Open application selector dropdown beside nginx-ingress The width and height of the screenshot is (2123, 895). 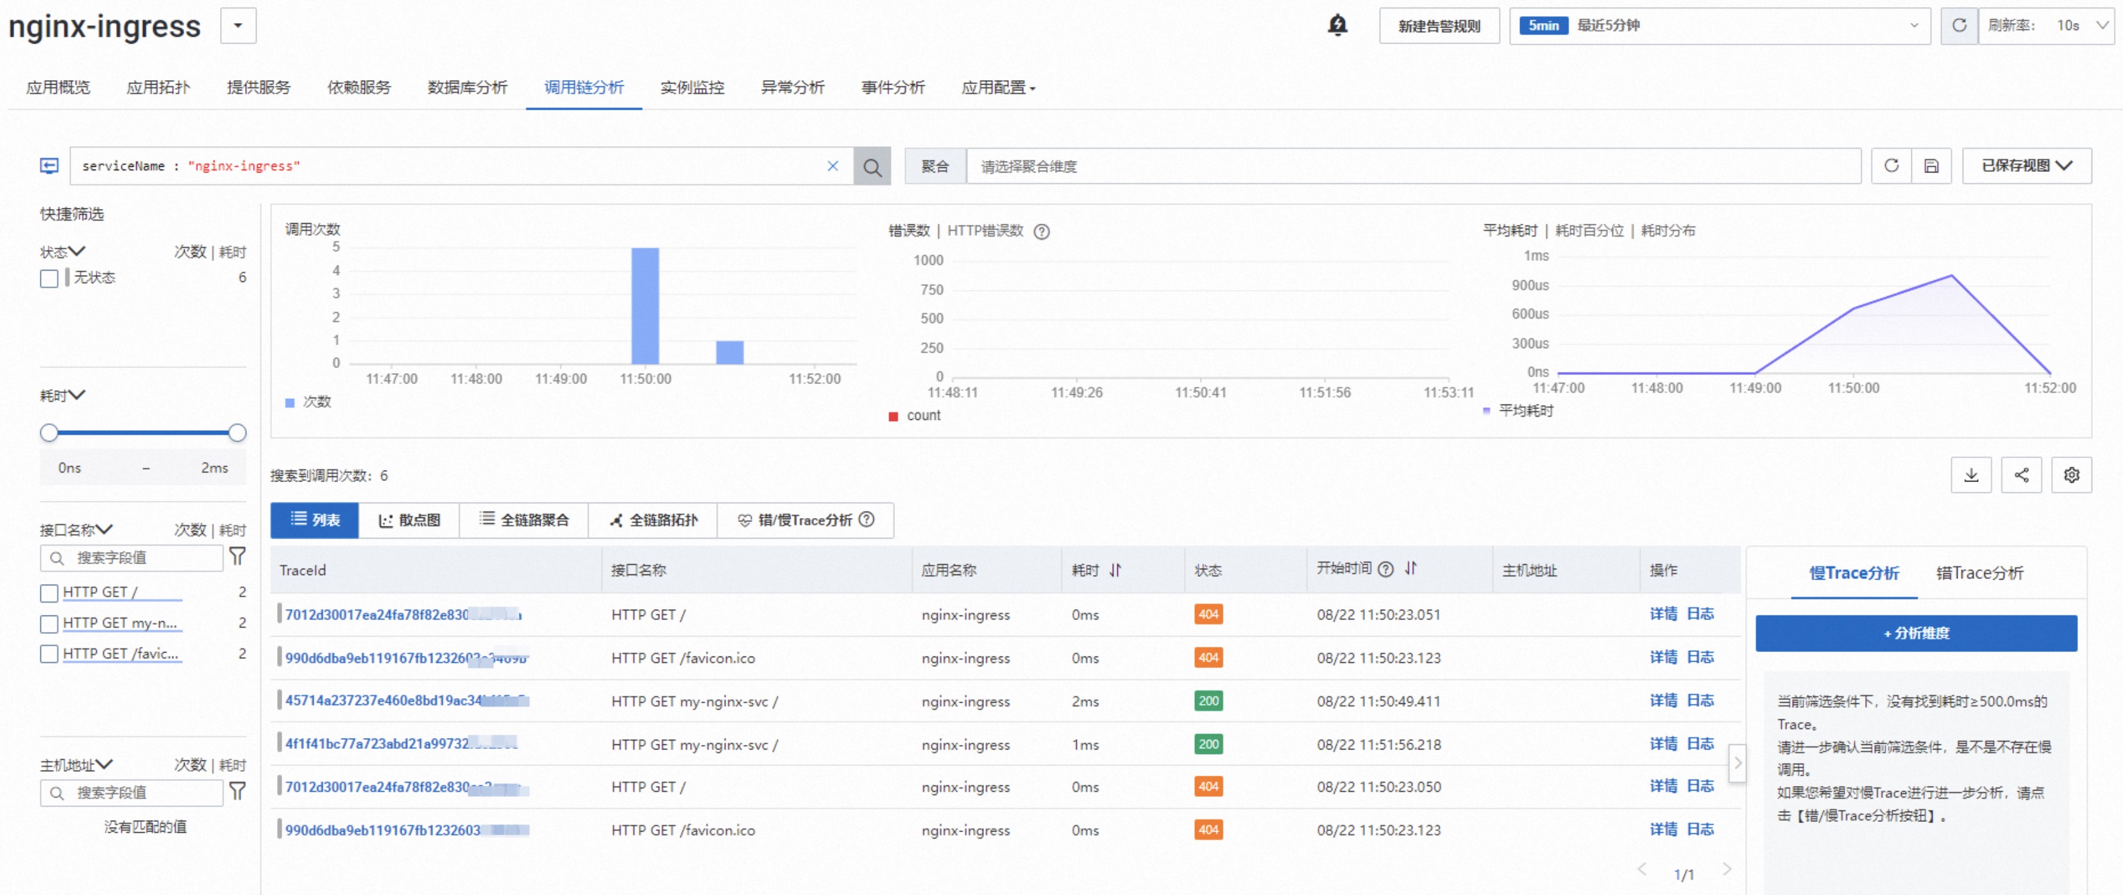tap(238, 26)
